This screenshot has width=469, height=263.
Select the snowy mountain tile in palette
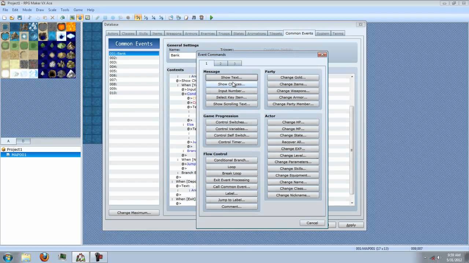pyautogui.click(x=71, y=74)
